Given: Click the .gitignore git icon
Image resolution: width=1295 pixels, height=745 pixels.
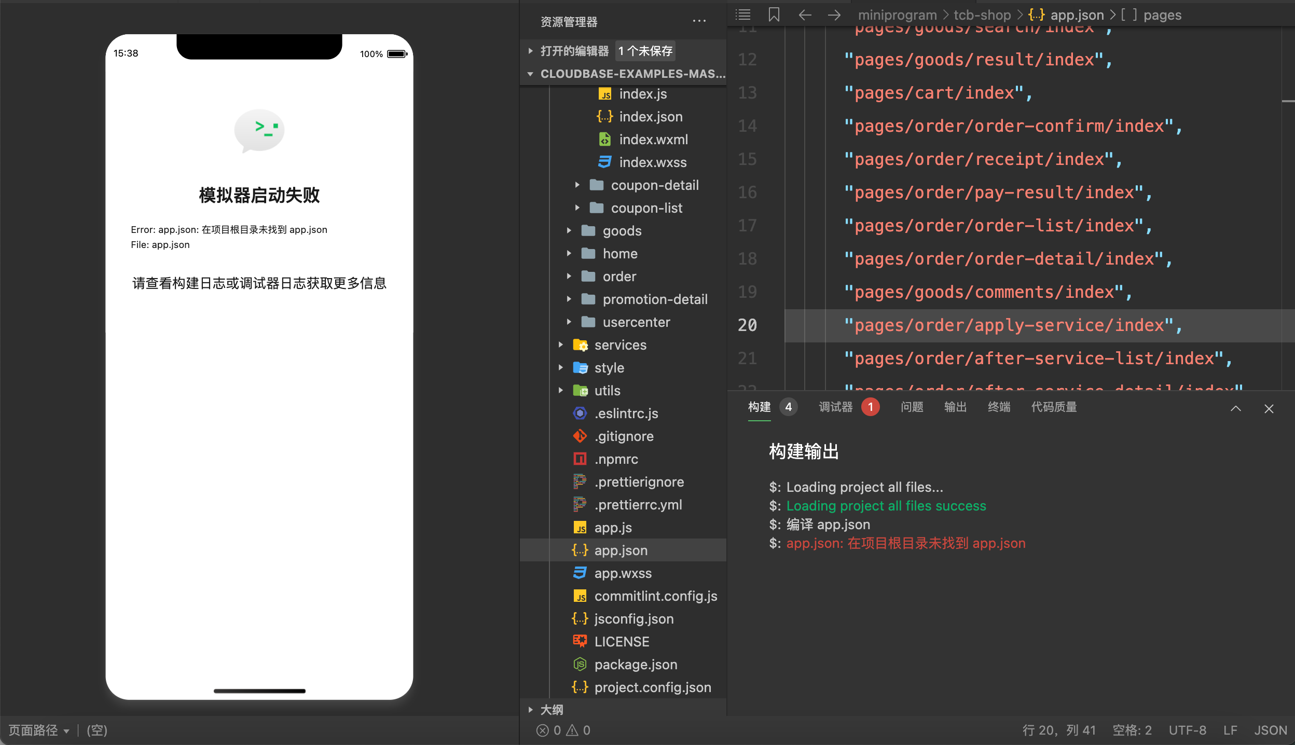Looking at the screenshot, I should point(580,436).
